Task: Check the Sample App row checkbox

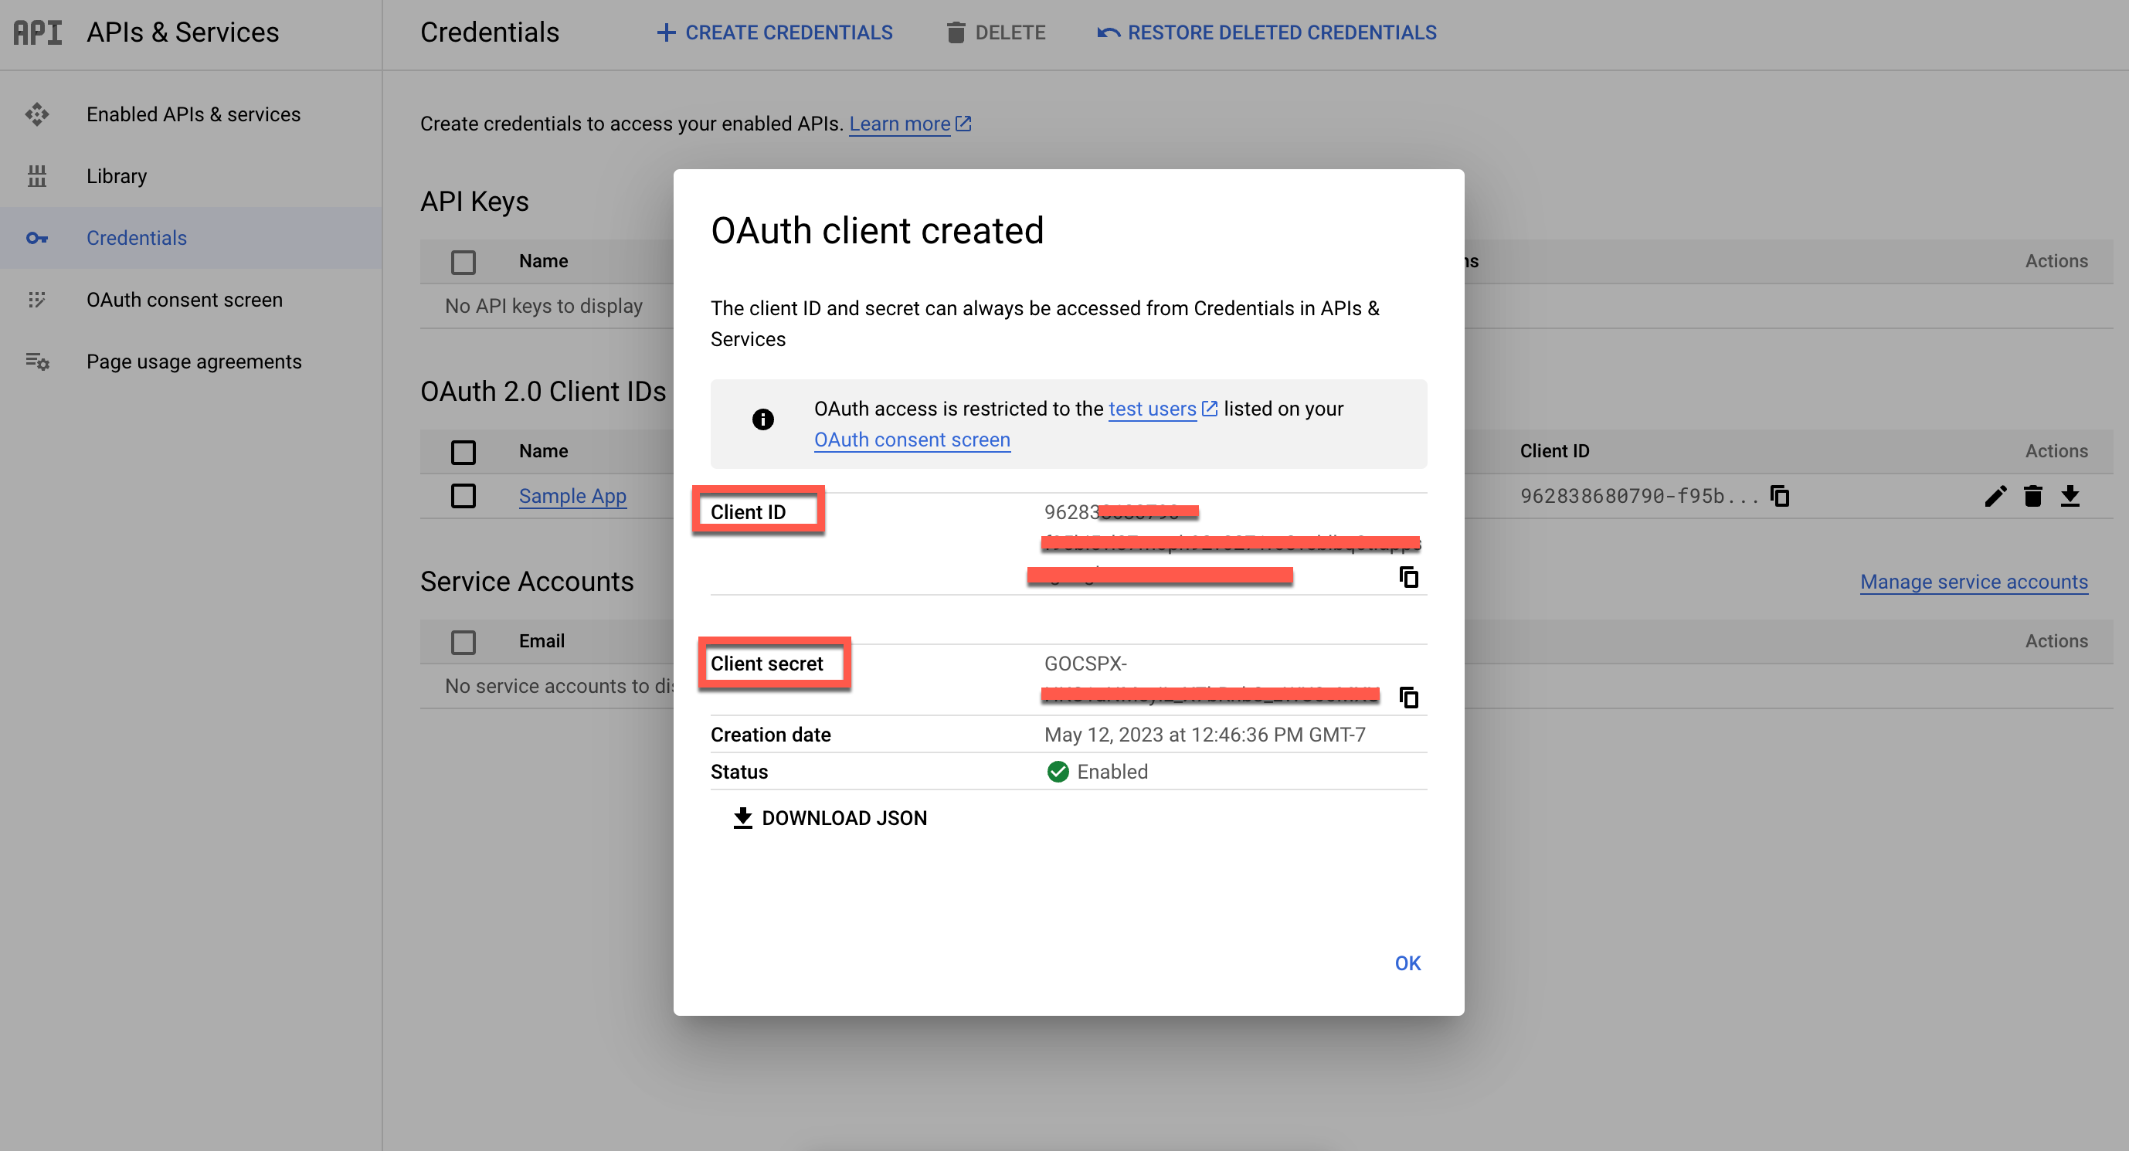Action: point(463,496)
